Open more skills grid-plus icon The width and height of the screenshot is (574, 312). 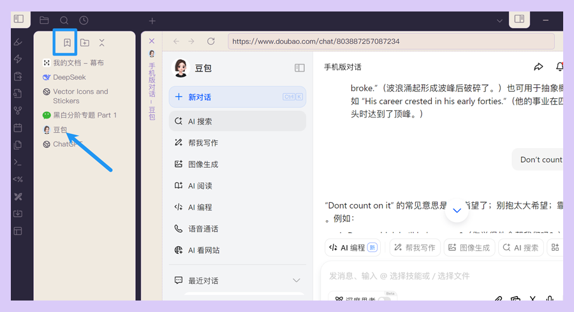coord(555,248)
